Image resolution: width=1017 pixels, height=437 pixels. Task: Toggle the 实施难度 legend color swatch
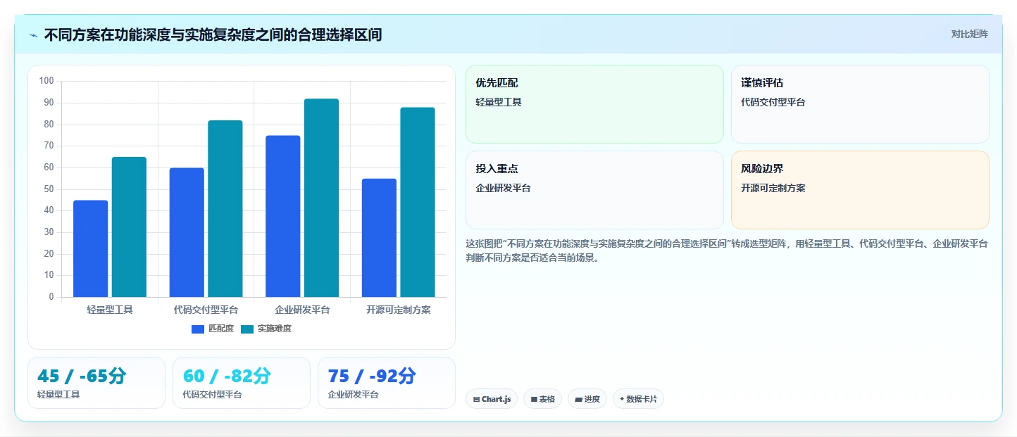pos(247,329)
